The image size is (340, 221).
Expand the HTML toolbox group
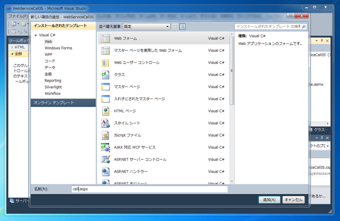point(12,47)
